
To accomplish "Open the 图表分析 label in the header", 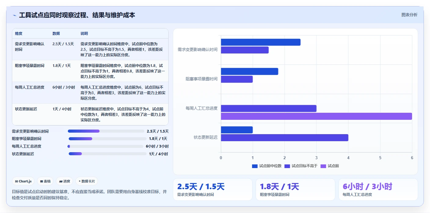I will click(x=409, y=15).
